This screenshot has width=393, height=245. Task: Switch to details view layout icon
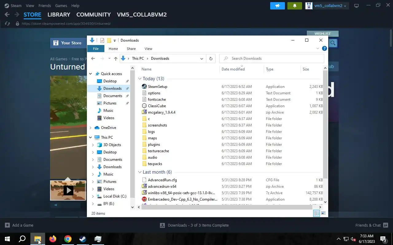coord(317,213)
